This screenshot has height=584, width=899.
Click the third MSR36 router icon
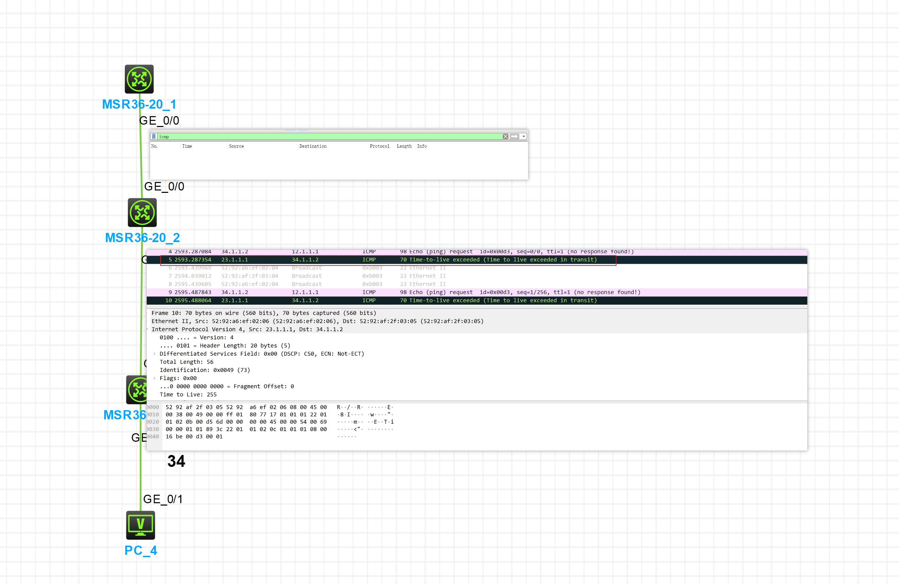[136, 389]
